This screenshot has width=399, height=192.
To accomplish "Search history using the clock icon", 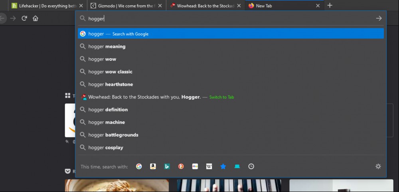I will pos(251,166).
